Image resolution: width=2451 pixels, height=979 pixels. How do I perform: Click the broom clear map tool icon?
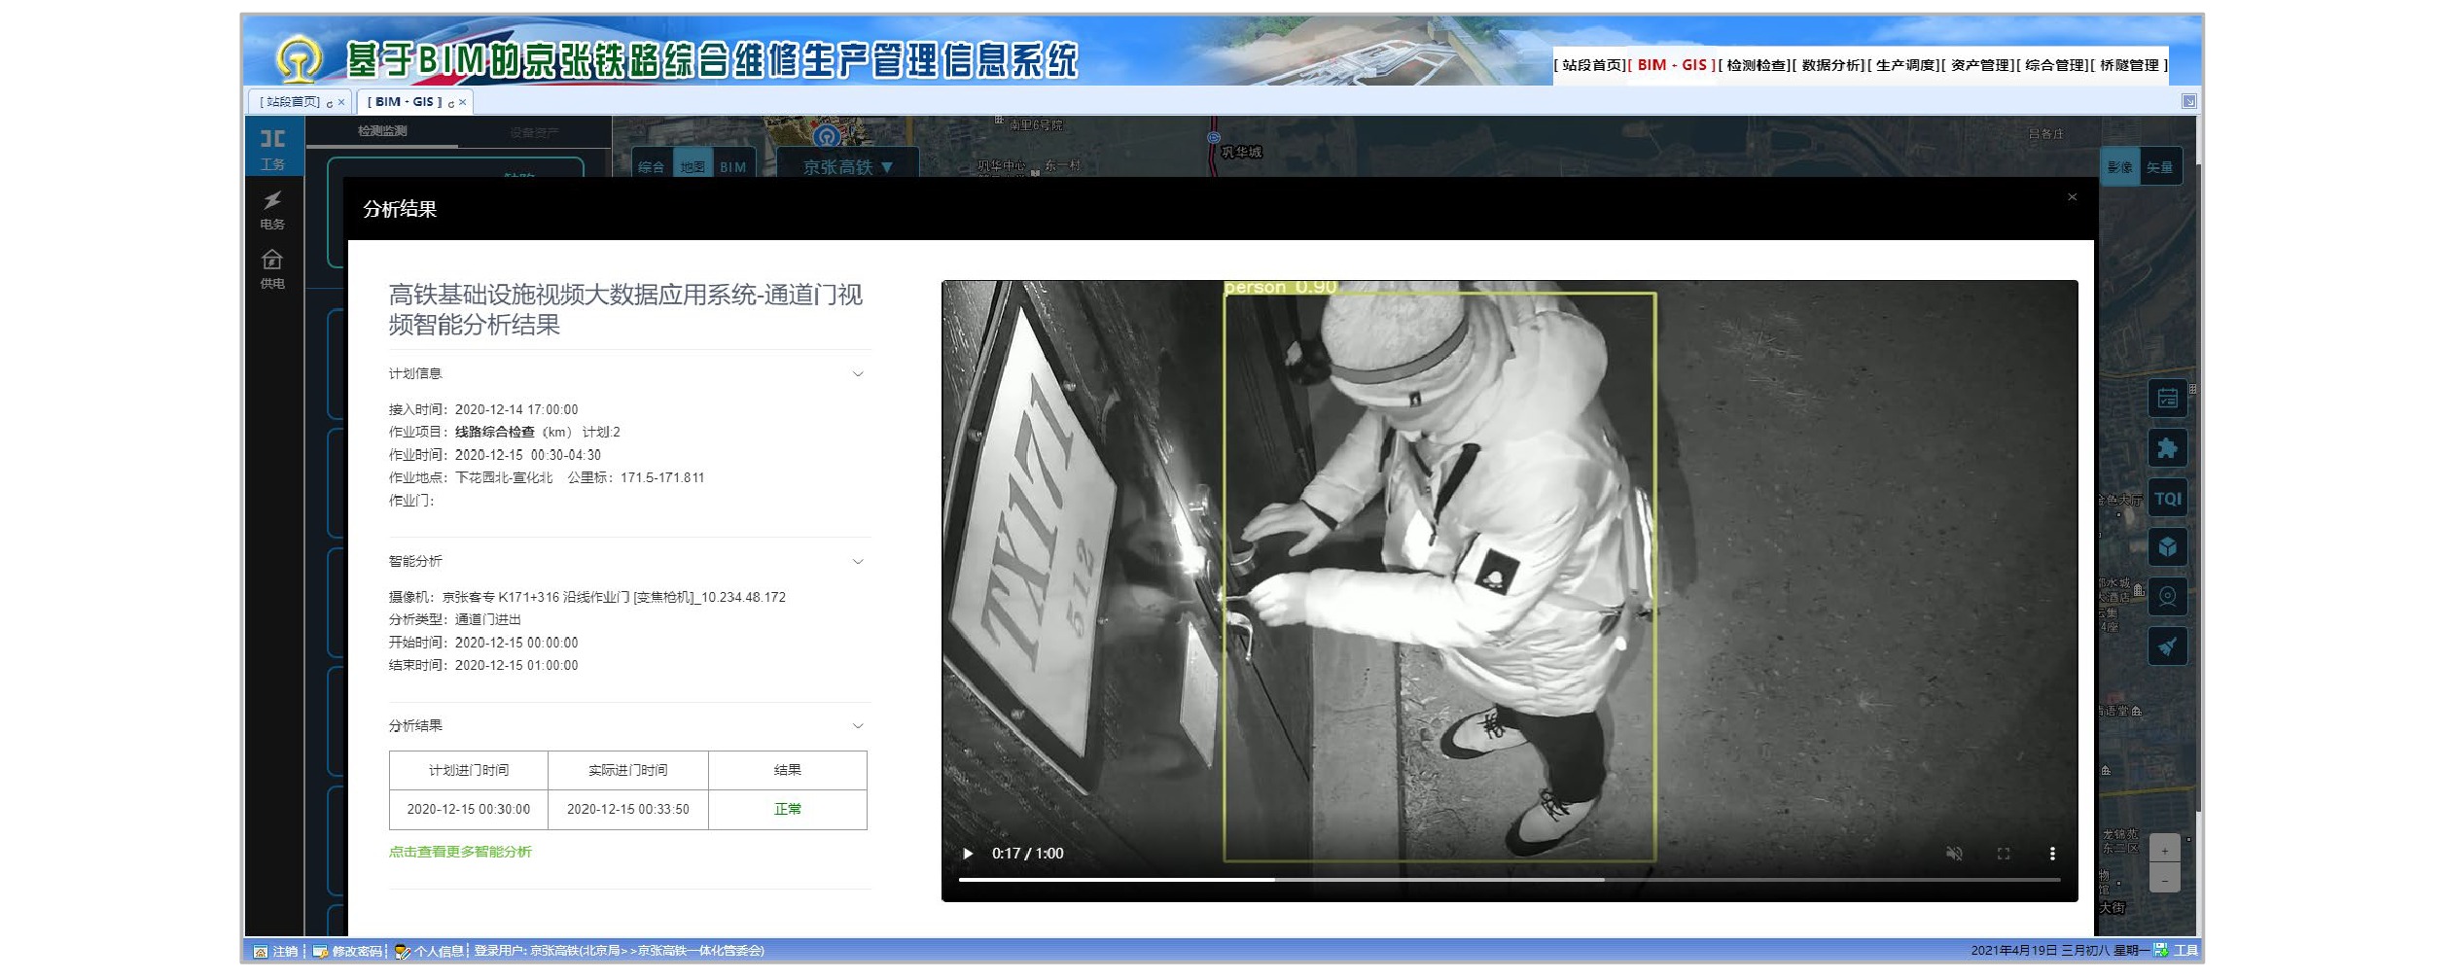tap(2167, 646)
